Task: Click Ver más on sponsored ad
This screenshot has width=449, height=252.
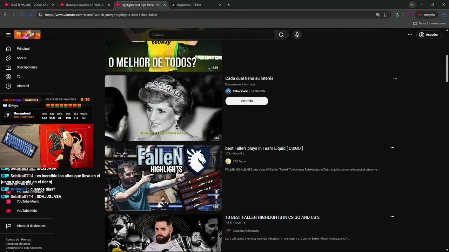Action: [x=247, y=101]
